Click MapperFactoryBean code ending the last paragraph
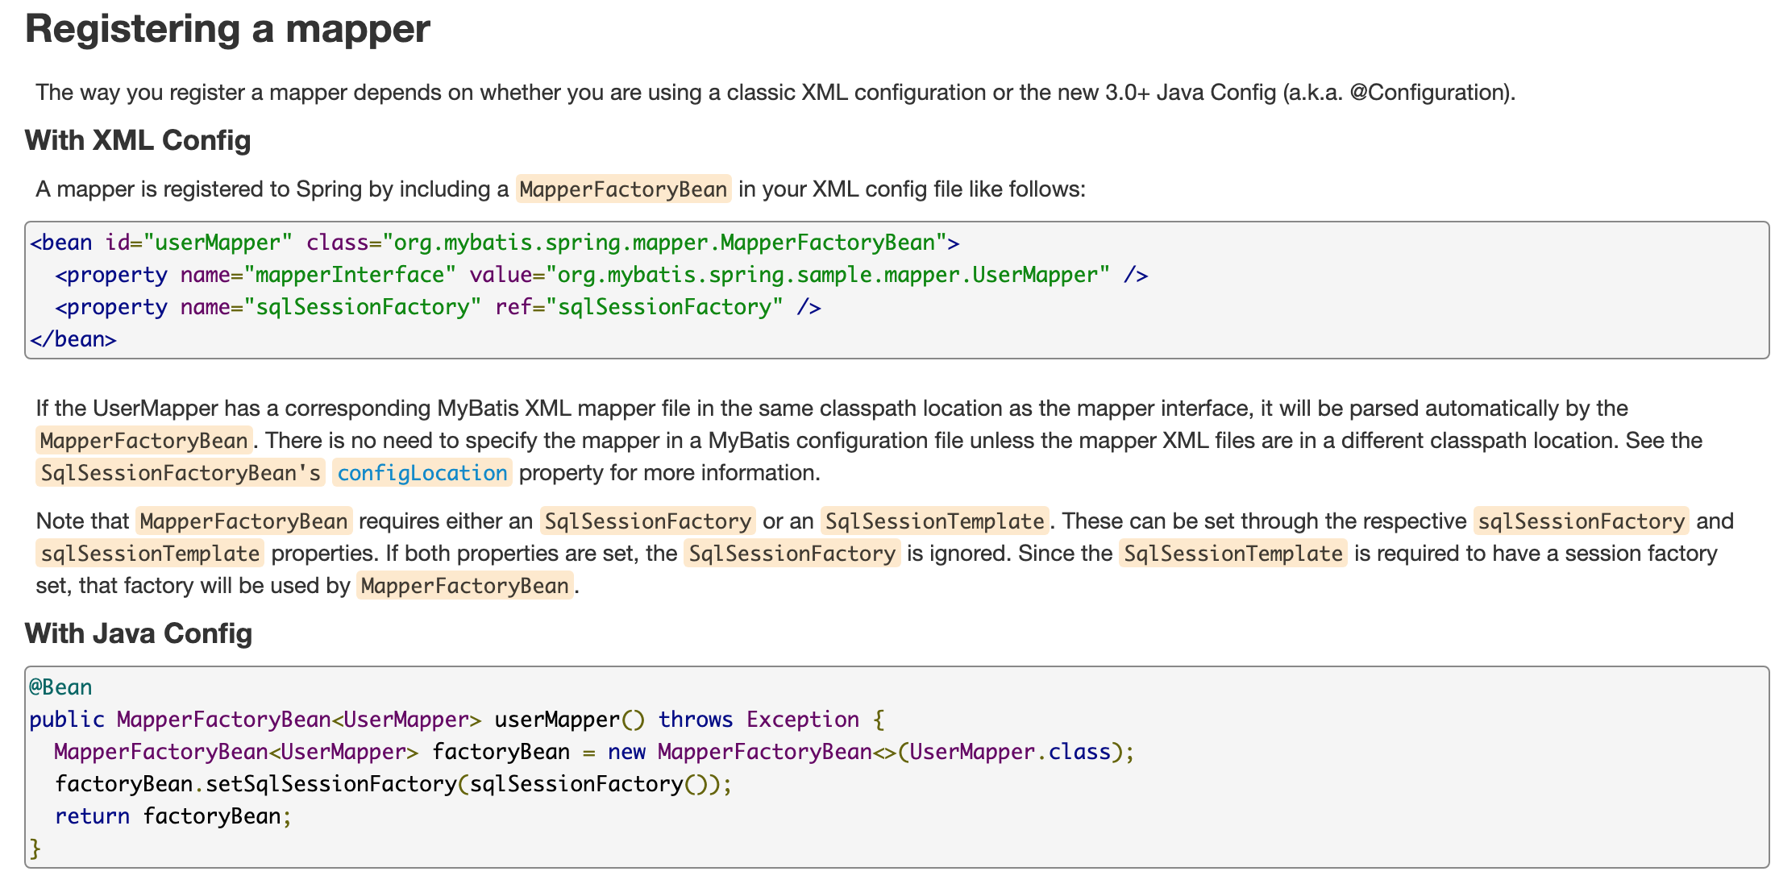Screen dimensions: 1775x888 point(464,586)
